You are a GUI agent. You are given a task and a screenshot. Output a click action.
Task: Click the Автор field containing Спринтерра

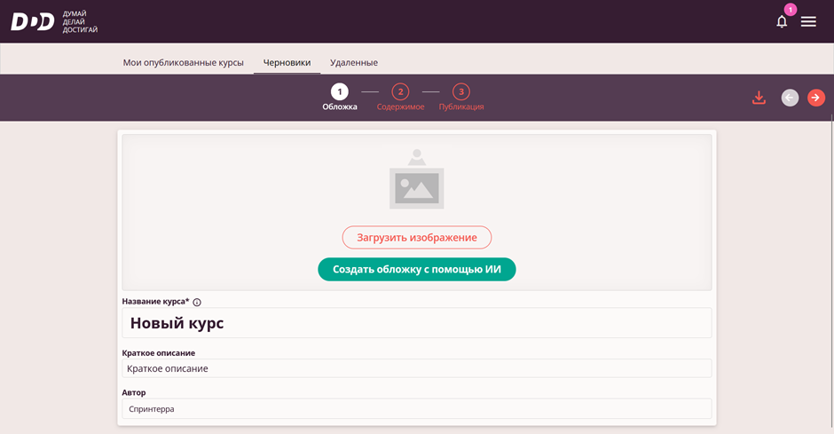coord(416,408)
